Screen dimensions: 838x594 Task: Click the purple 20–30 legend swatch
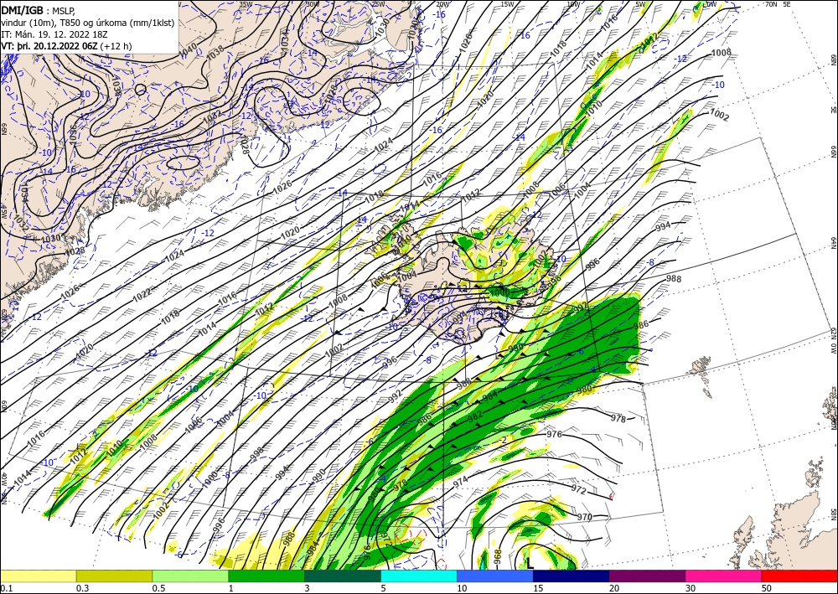click(647, 576)
